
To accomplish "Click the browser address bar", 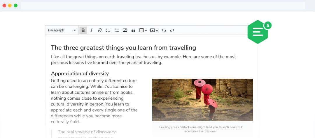I will (163, 6).
